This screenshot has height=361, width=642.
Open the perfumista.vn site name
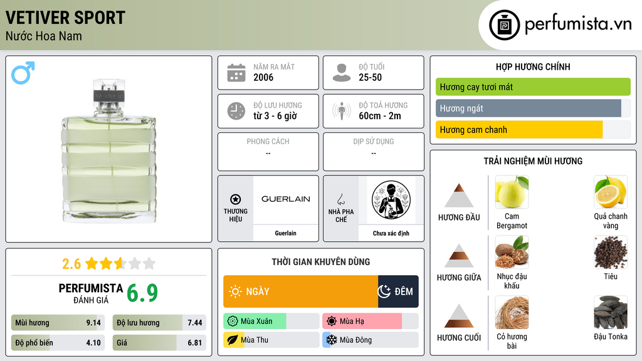coord(578,24)
